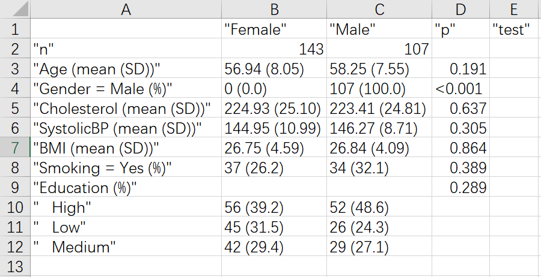Select the Female n value 143

(x=274, y=49)
